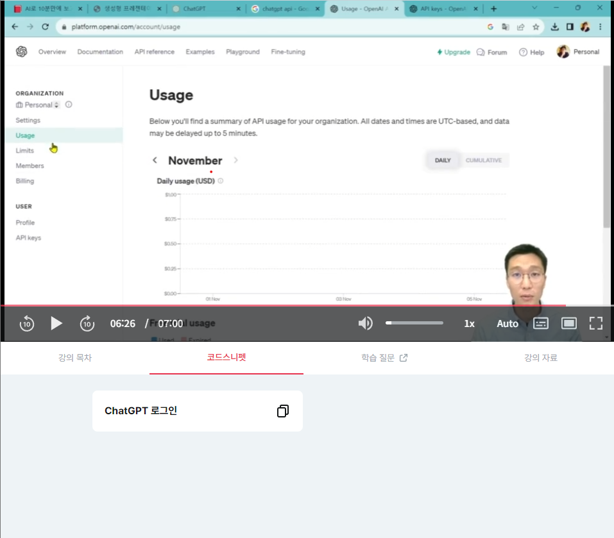
Task: Switch to ChatGPT browser tab
Action: point(205,8)
